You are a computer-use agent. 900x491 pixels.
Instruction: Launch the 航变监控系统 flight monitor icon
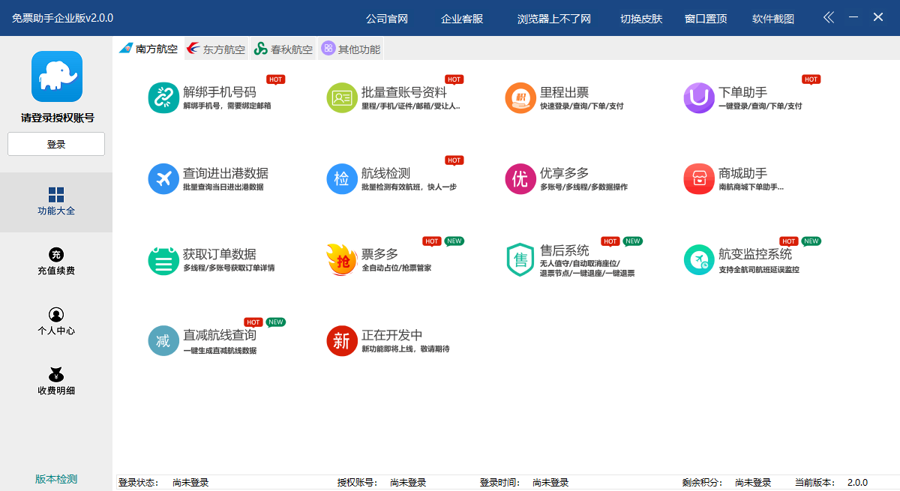698,260
